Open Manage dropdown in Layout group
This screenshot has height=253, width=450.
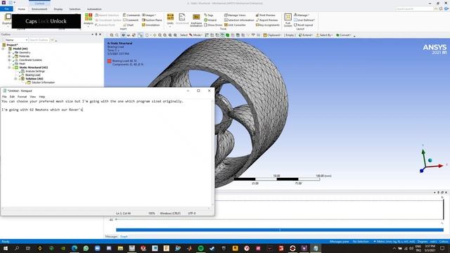[302, 15]
